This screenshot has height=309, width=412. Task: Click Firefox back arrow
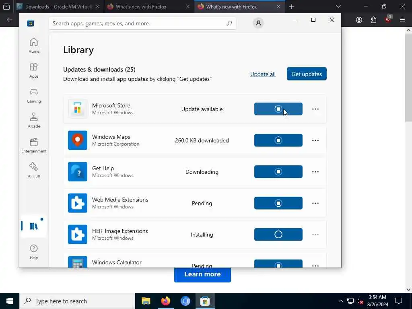click(x=10, y=20)
